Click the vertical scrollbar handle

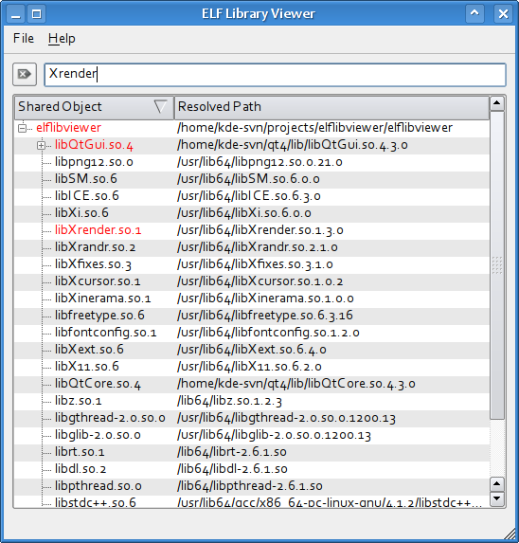(497, 265)
